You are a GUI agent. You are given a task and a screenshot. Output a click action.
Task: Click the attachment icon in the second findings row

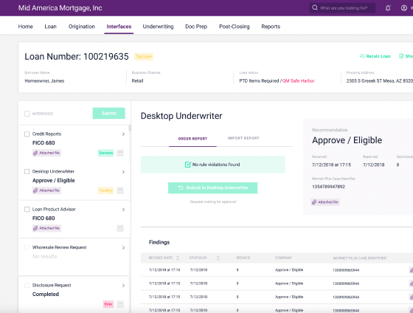[412, 283]
